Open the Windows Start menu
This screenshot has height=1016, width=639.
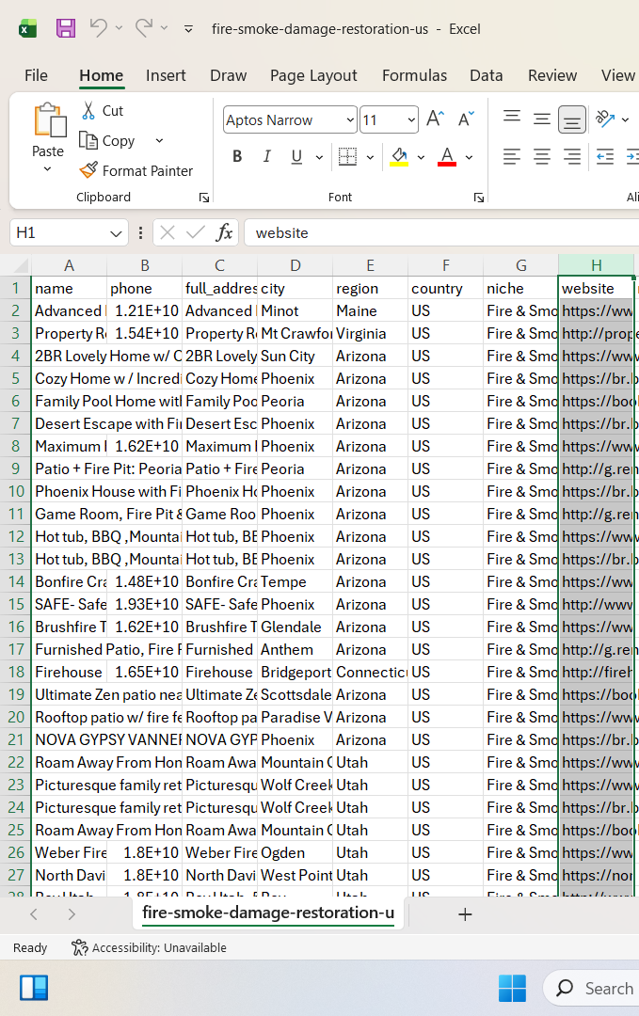512,988
